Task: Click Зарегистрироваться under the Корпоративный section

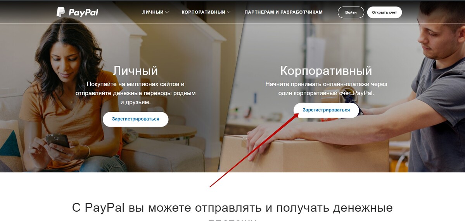Action: tap(326, 110)
